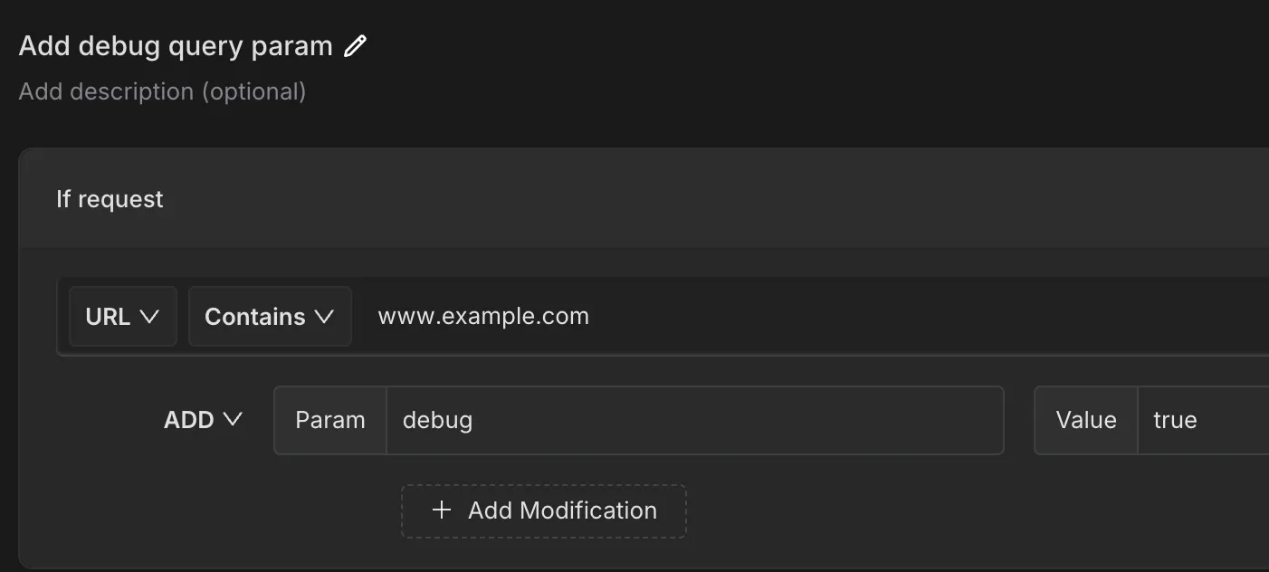Image resolution: width=1269 pixels, height=572 pixels.
Task: Click Add description optional link
Action: point(162,91)
